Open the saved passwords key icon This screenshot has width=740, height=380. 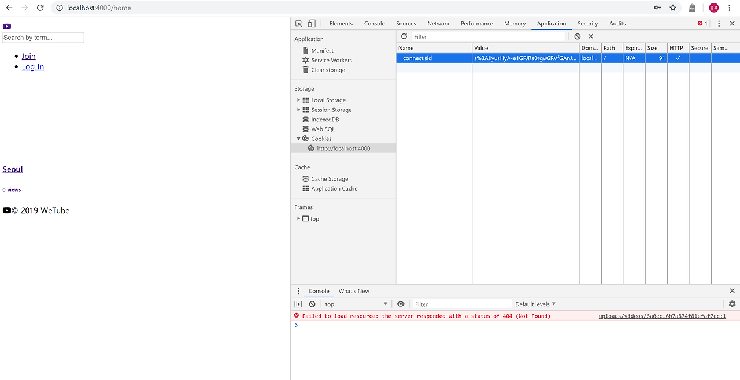point(657,8)
